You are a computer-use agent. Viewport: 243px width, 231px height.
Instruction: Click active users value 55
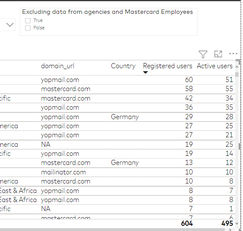(x=229, y=89)
